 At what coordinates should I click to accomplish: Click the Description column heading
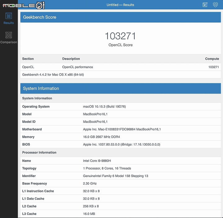point(71,59)
